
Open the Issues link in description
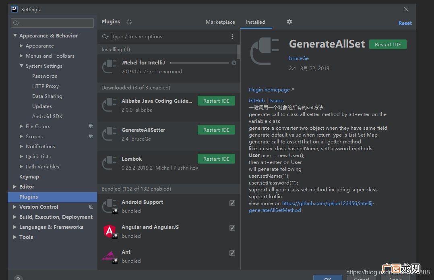click(x=276, y=101)
